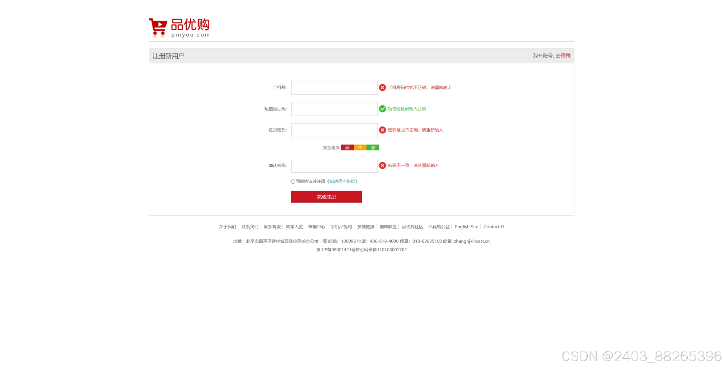Click the green 强 strength swatch
723x368 pixels.
373,148
